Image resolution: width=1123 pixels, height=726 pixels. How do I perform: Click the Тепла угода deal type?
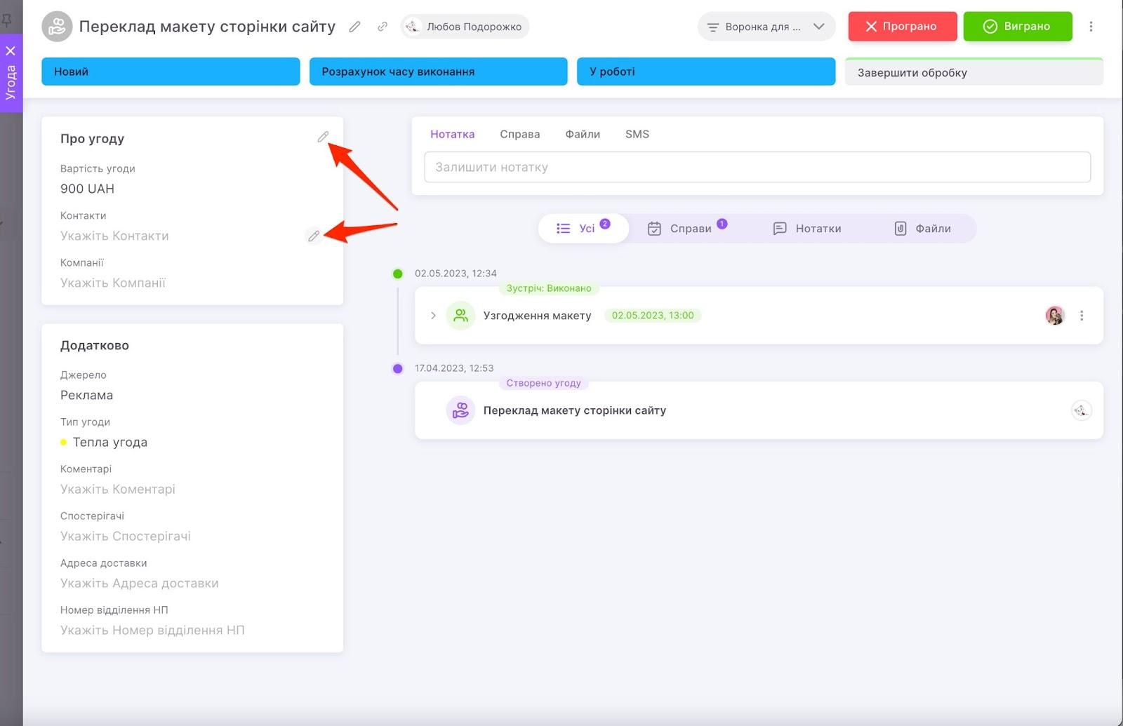(104, 442)
